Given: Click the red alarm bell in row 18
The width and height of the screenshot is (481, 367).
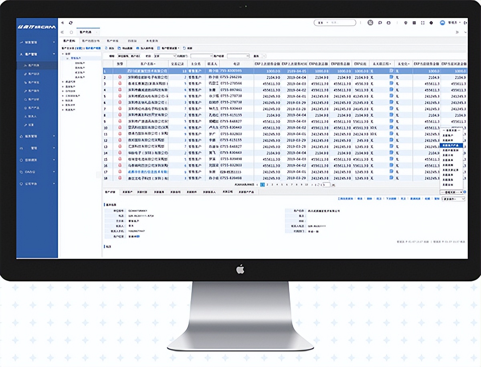Looking at the screenshot, I should point(119,178).
